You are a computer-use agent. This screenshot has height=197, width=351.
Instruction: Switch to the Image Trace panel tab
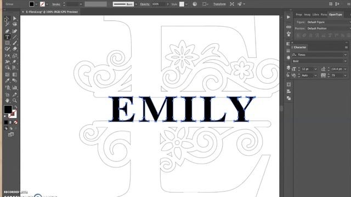tap(307, 15)
